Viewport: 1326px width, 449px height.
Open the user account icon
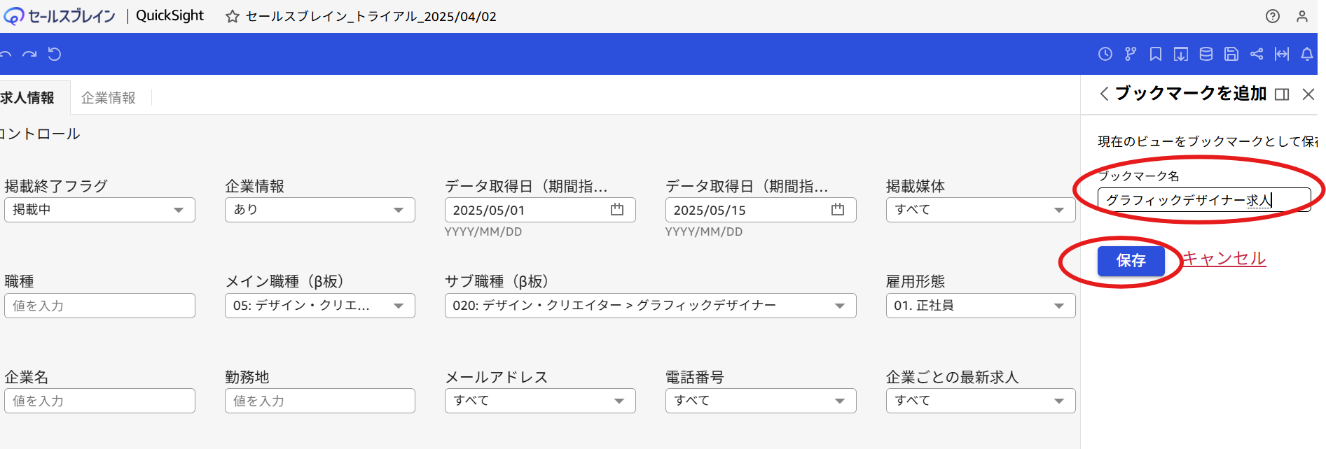point(1302,16)
